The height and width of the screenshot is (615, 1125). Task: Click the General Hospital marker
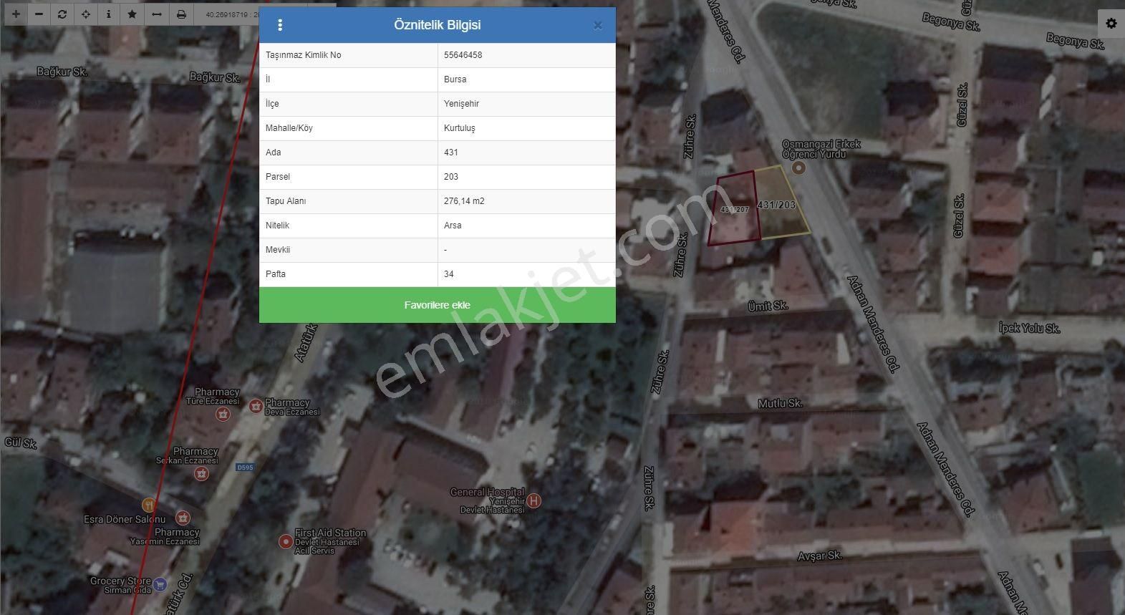pyautogui.click(x=533, y=501)
